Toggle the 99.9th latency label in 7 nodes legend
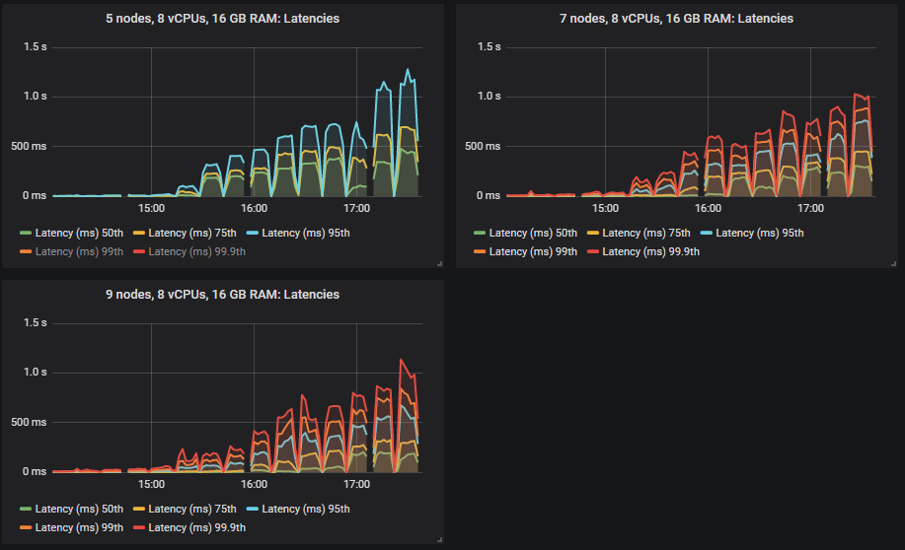The height and width of the screenshot is (550, 905). click(x=650, y=251)
